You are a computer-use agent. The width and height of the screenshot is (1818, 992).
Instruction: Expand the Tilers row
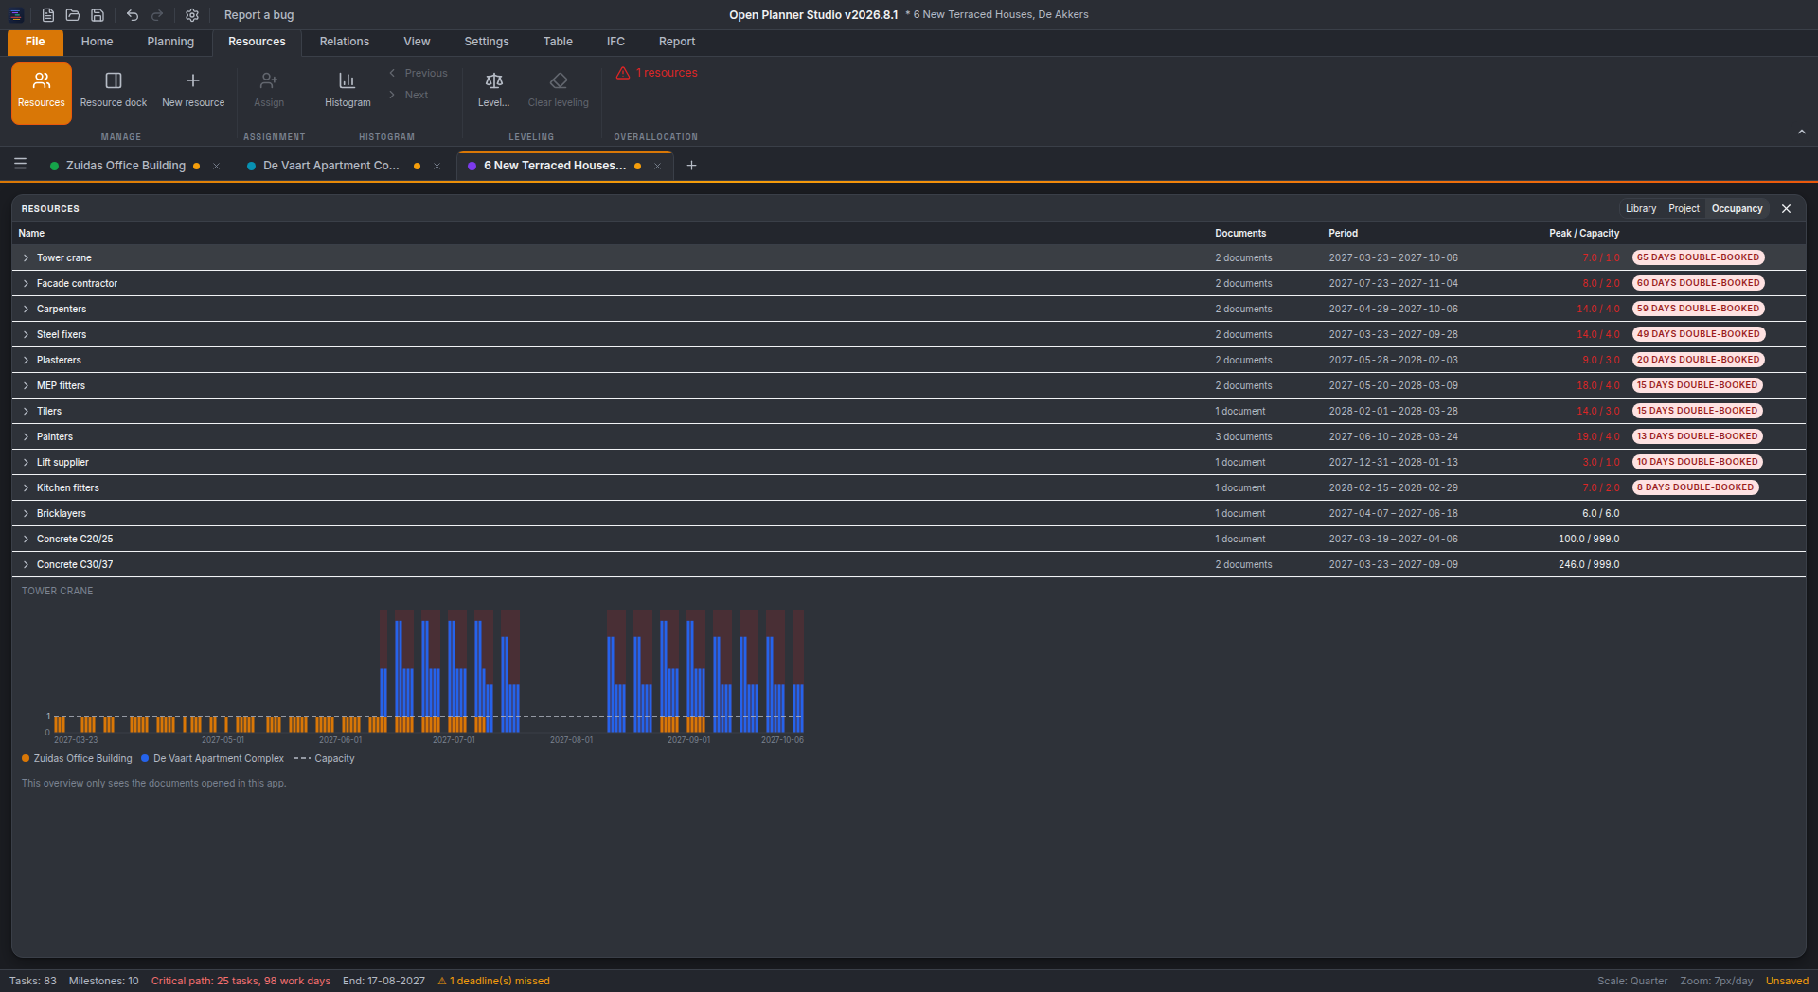tap(27, 411)
